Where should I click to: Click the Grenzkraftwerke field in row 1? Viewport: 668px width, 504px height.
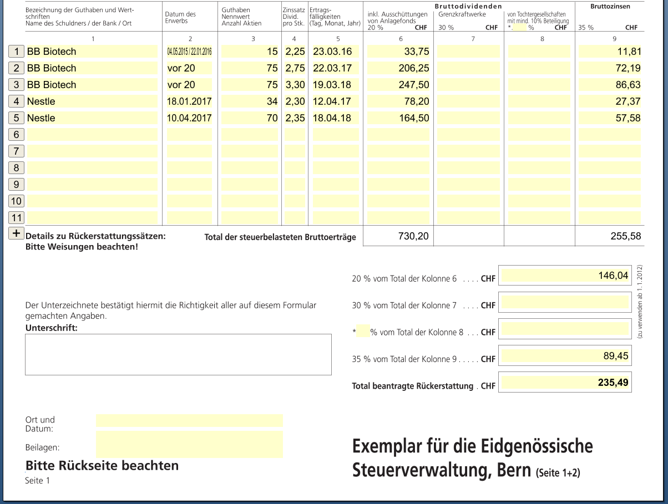tap(468, 52)
